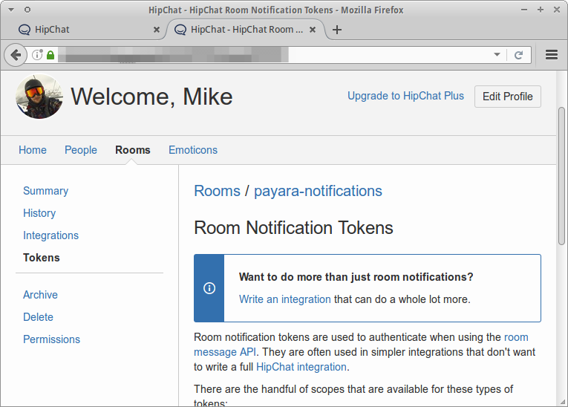The image size is (568, 407).
Task: Click Archive in the sidebar
Action: [40, 295]
